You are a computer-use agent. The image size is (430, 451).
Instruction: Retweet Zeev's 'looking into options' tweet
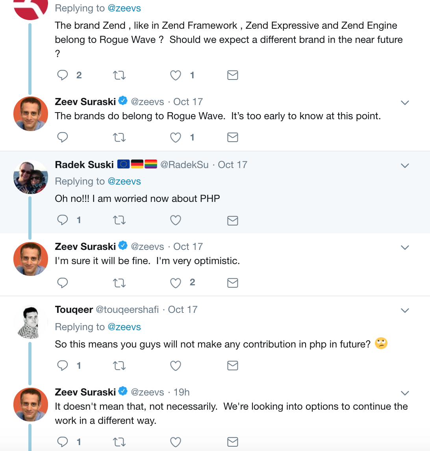(x=119, y=442)
